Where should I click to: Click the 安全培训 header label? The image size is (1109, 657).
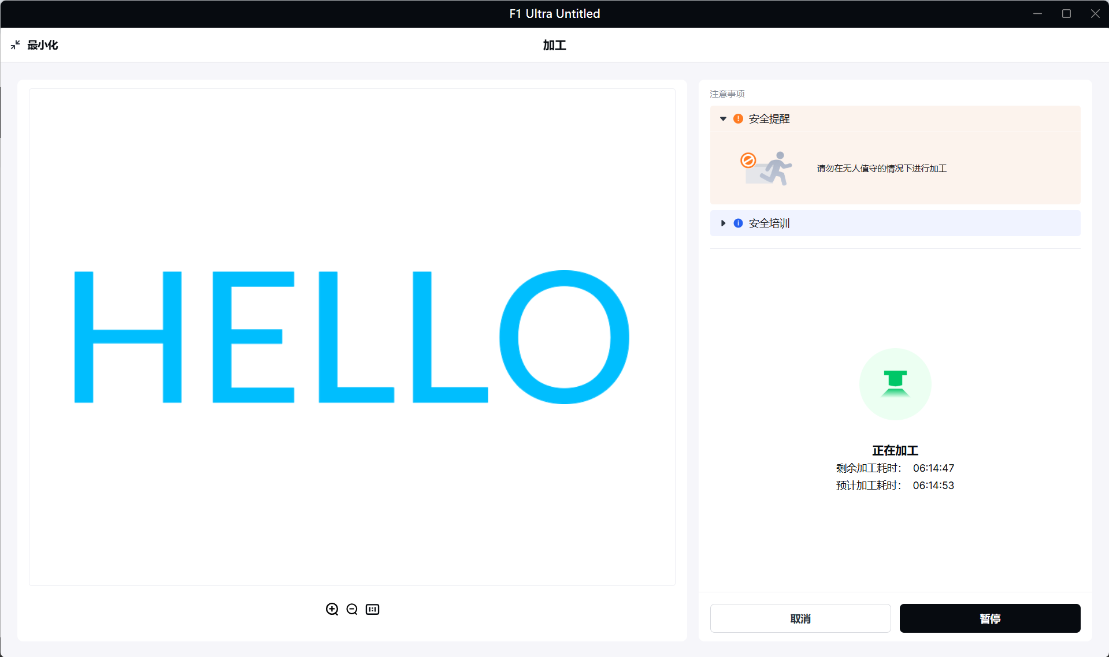pos(769,223)
